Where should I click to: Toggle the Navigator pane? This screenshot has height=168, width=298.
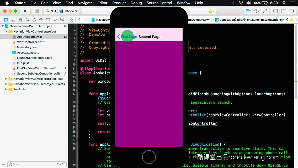tap(275, 11)
